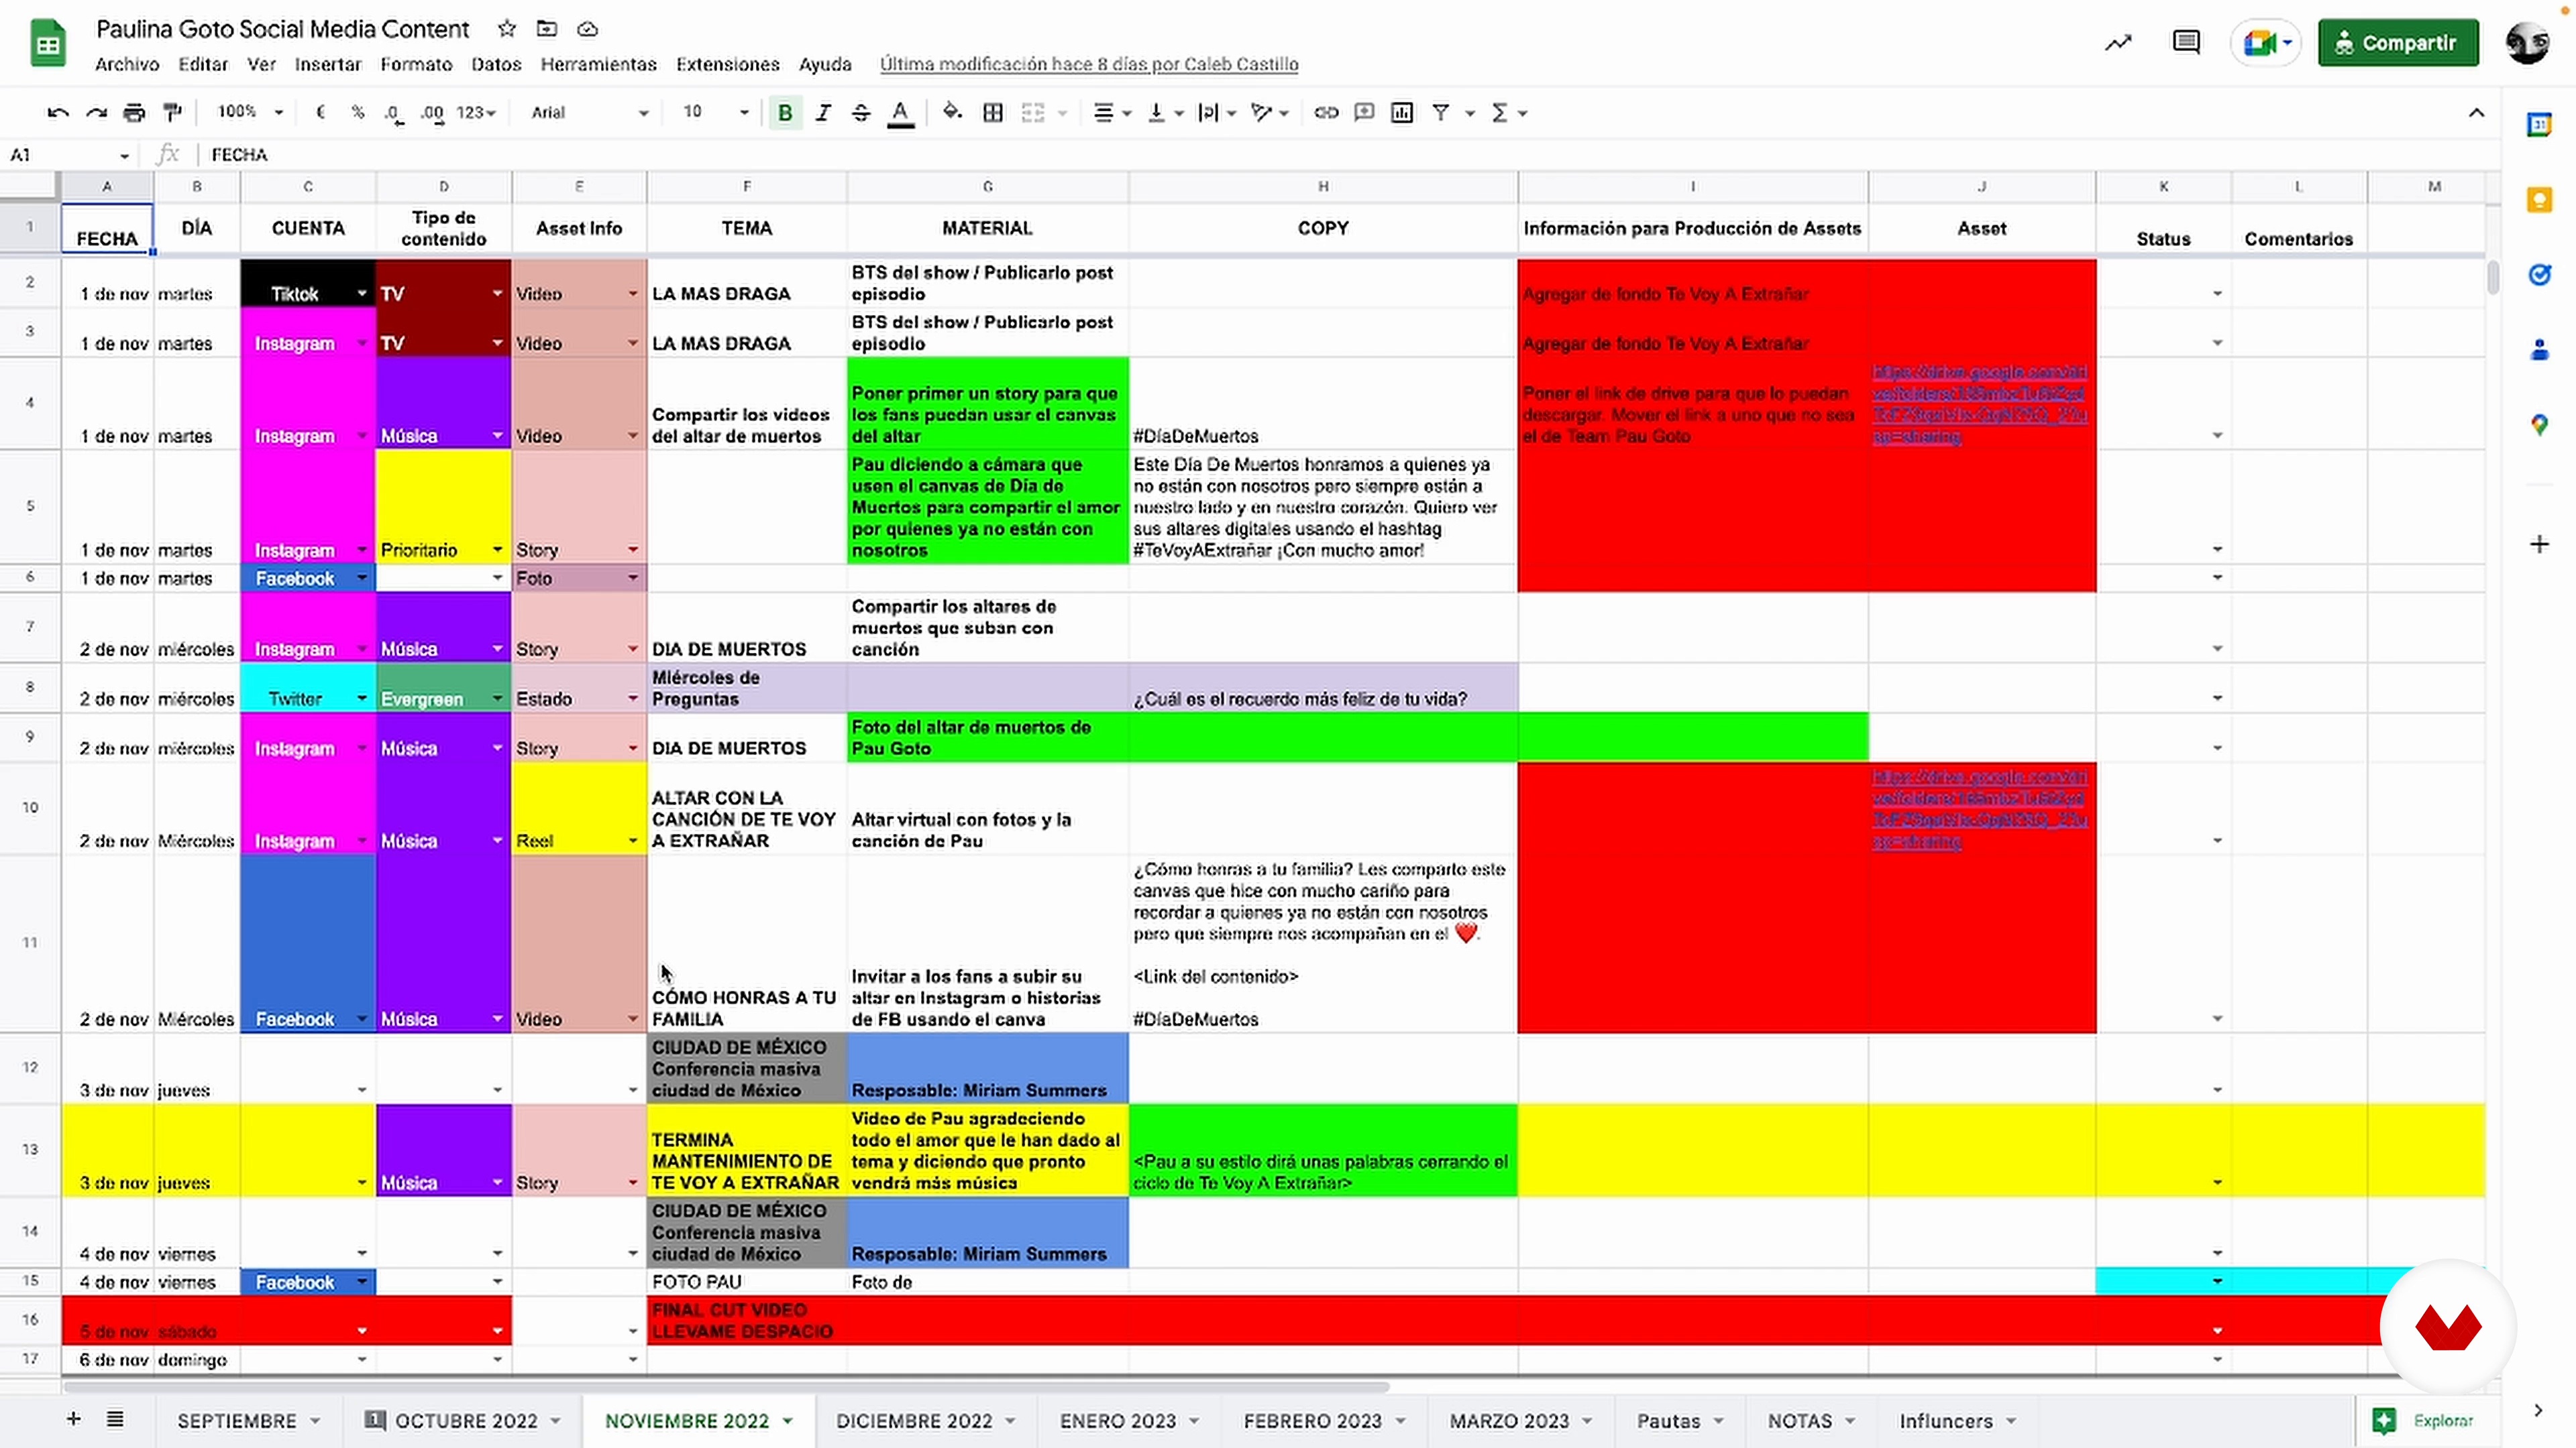The width and height of the screenshot is (2576, 1448).
Task: Open the text color underlined A picker
Action: click(900, 113)
